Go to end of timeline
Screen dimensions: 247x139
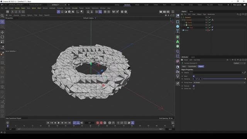coord(69,123)
